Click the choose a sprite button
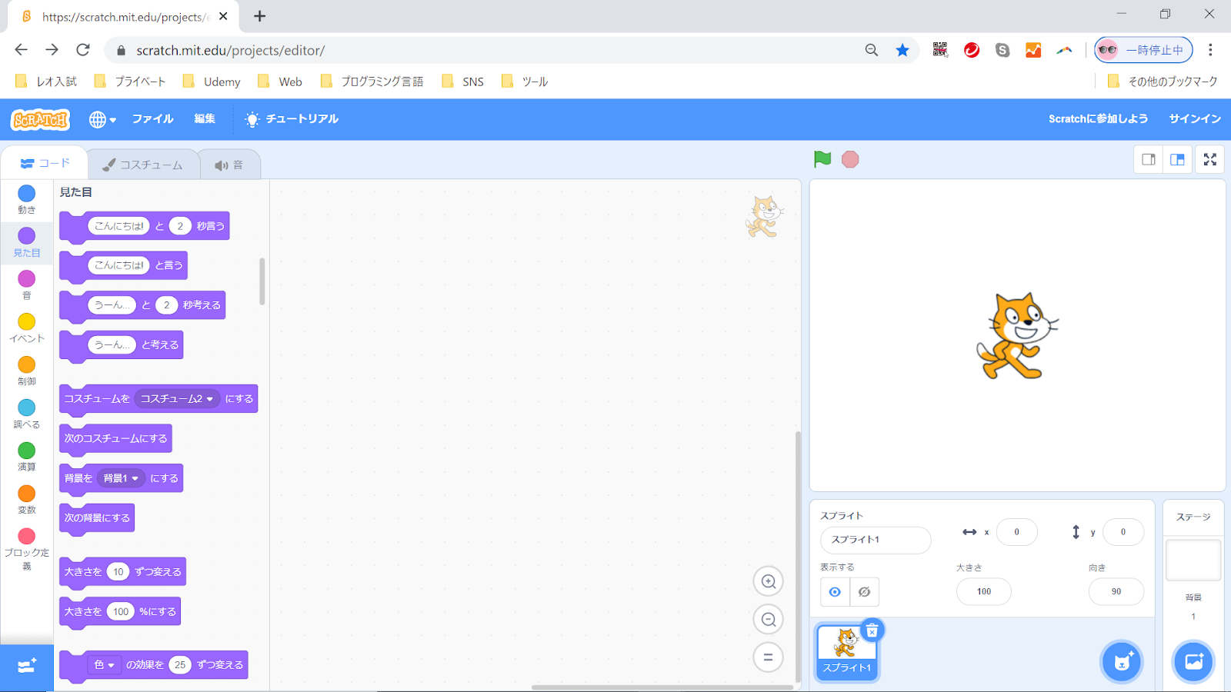The width and height of the screenshot is (1231, 692). tap(1122, 661)
